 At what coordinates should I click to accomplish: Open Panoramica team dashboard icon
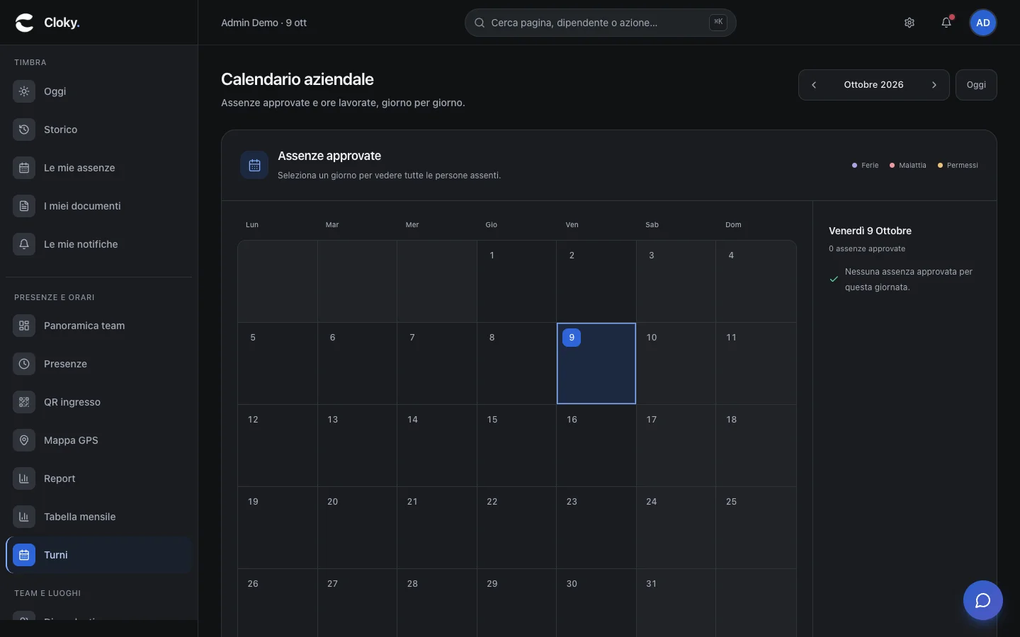point(24,326)
